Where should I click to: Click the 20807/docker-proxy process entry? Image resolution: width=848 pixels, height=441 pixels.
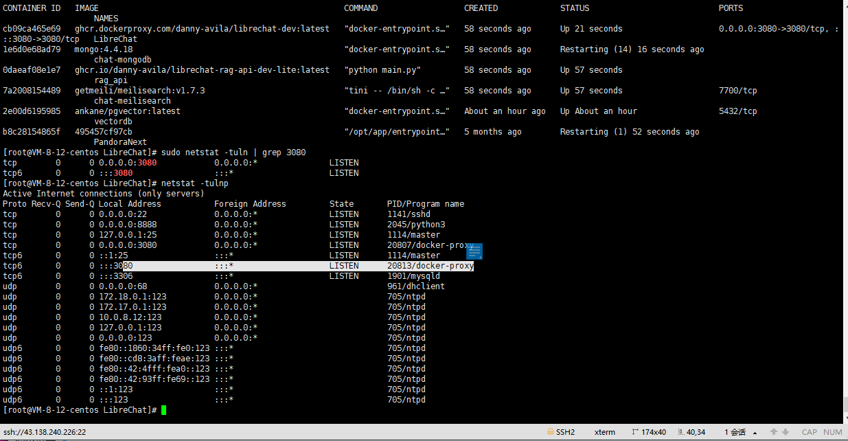coord(431,245)
